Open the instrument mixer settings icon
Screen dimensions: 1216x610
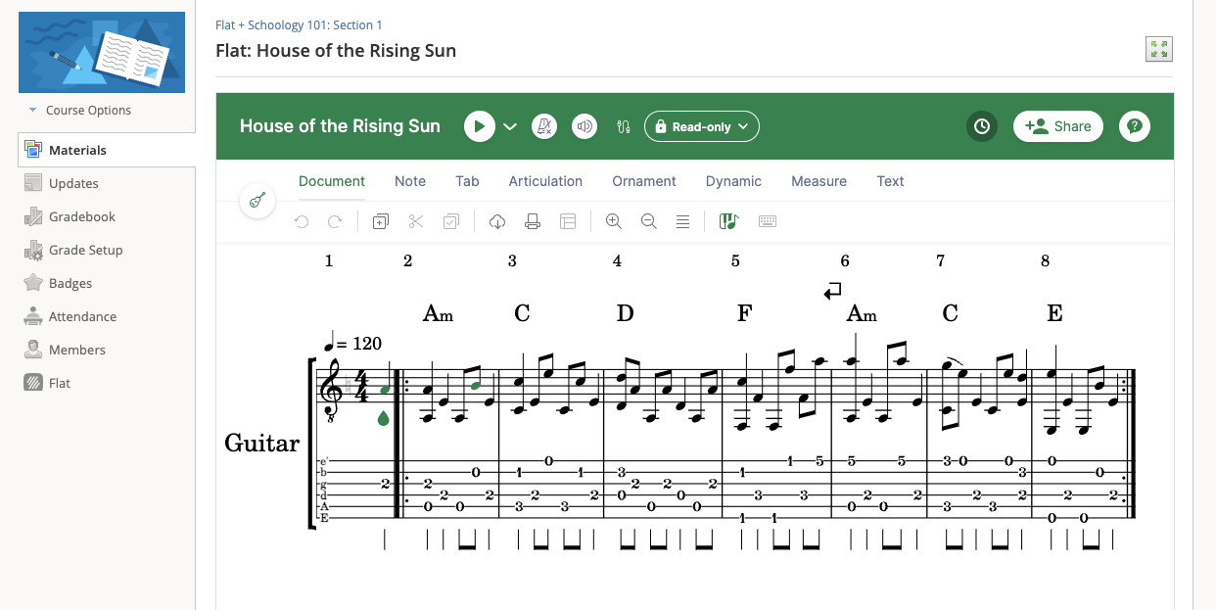coord(623,126)
